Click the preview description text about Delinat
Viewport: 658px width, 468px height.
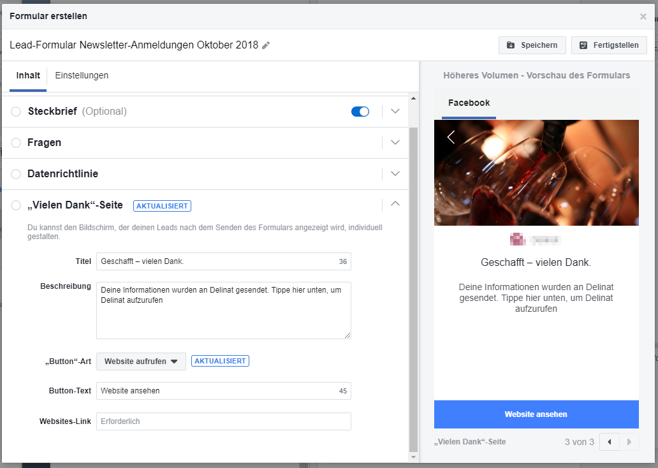(536, 298)
